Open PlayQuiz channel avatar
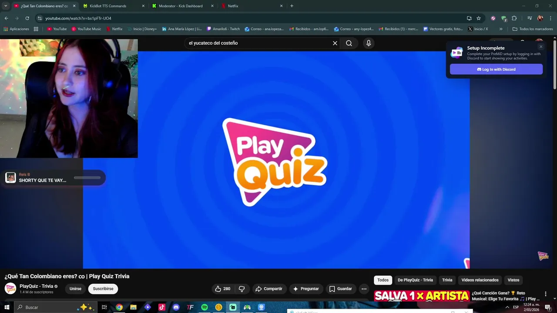Screen dimensions: 557x313 (x=10, y=289)
